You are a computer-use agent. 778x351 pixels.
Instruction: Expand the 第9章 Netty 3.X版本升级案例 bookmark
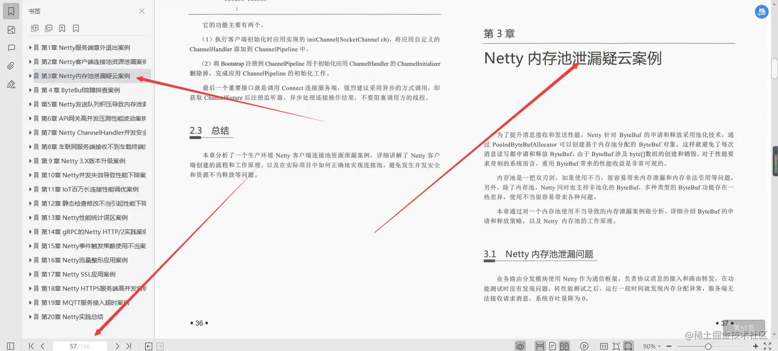click(31, 160)
